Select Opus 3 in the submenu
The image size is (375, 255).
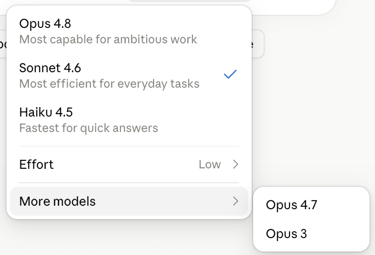pyautogui.click(x=311, y=234)
